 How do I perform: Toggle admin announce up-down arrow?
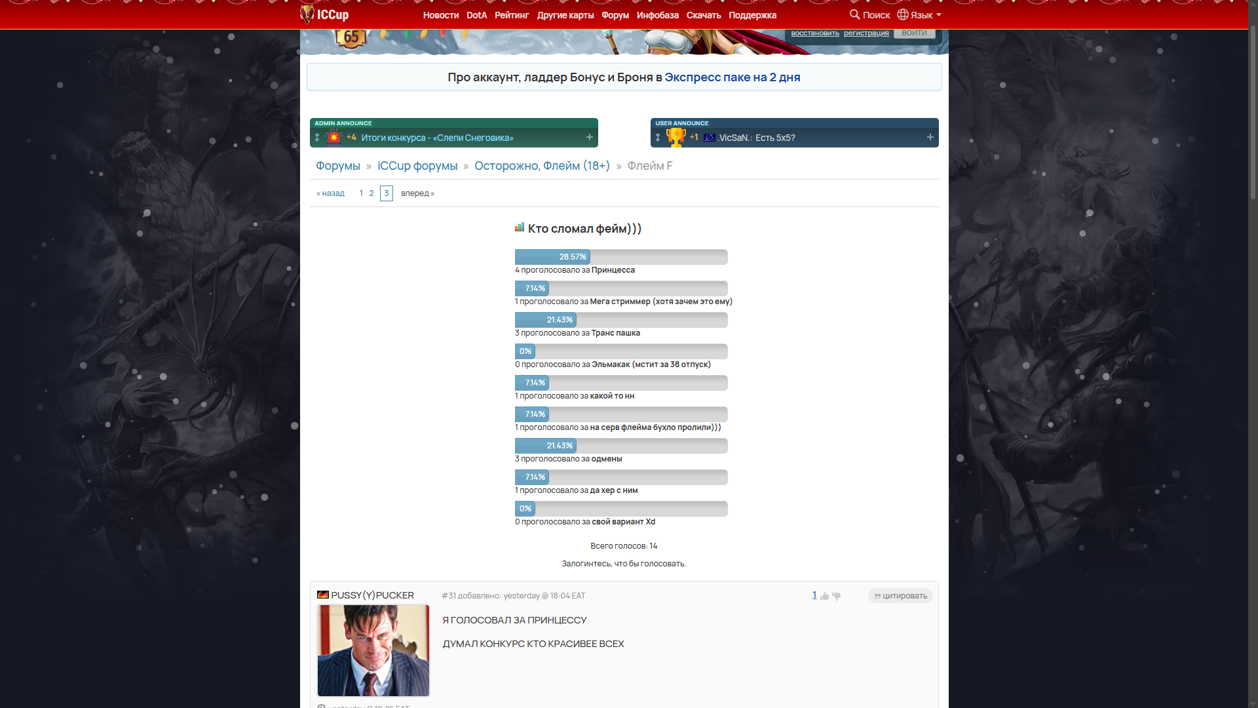(317, 138)
